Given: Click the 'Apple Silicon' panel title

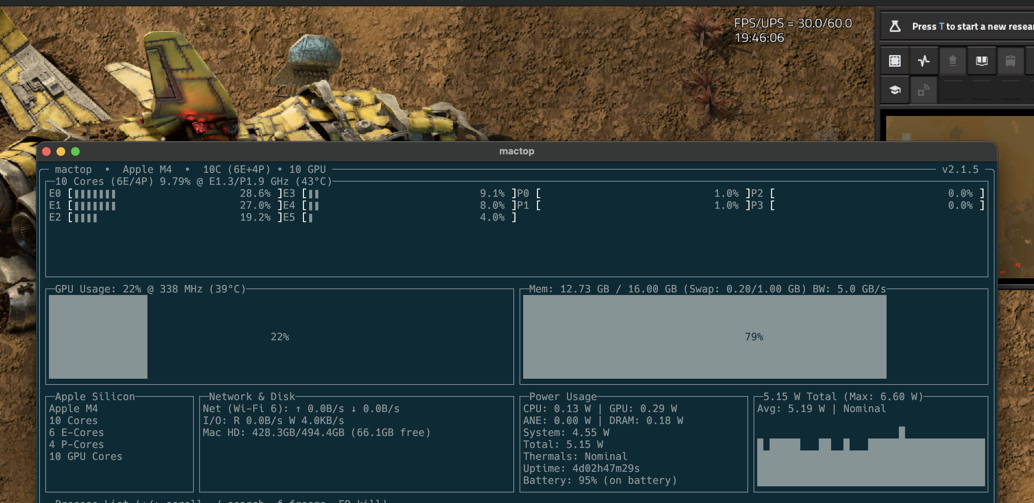Looking at the screenshot, I should [x=95, y=396].
